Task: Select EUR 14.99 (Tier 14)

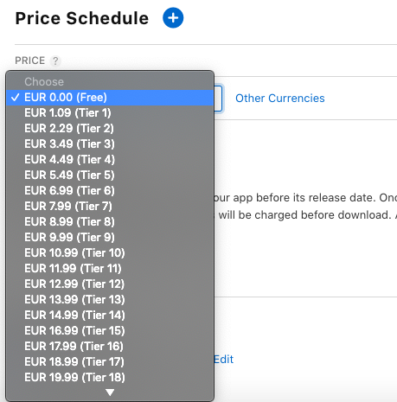Action: click(110, 316)
